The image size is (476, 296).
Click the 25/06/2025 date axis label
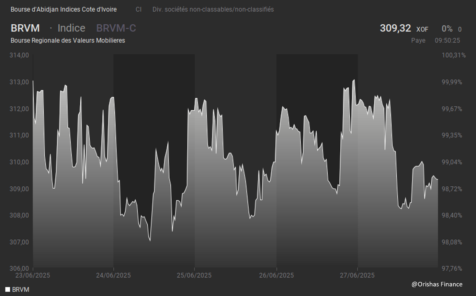(194, 275)
